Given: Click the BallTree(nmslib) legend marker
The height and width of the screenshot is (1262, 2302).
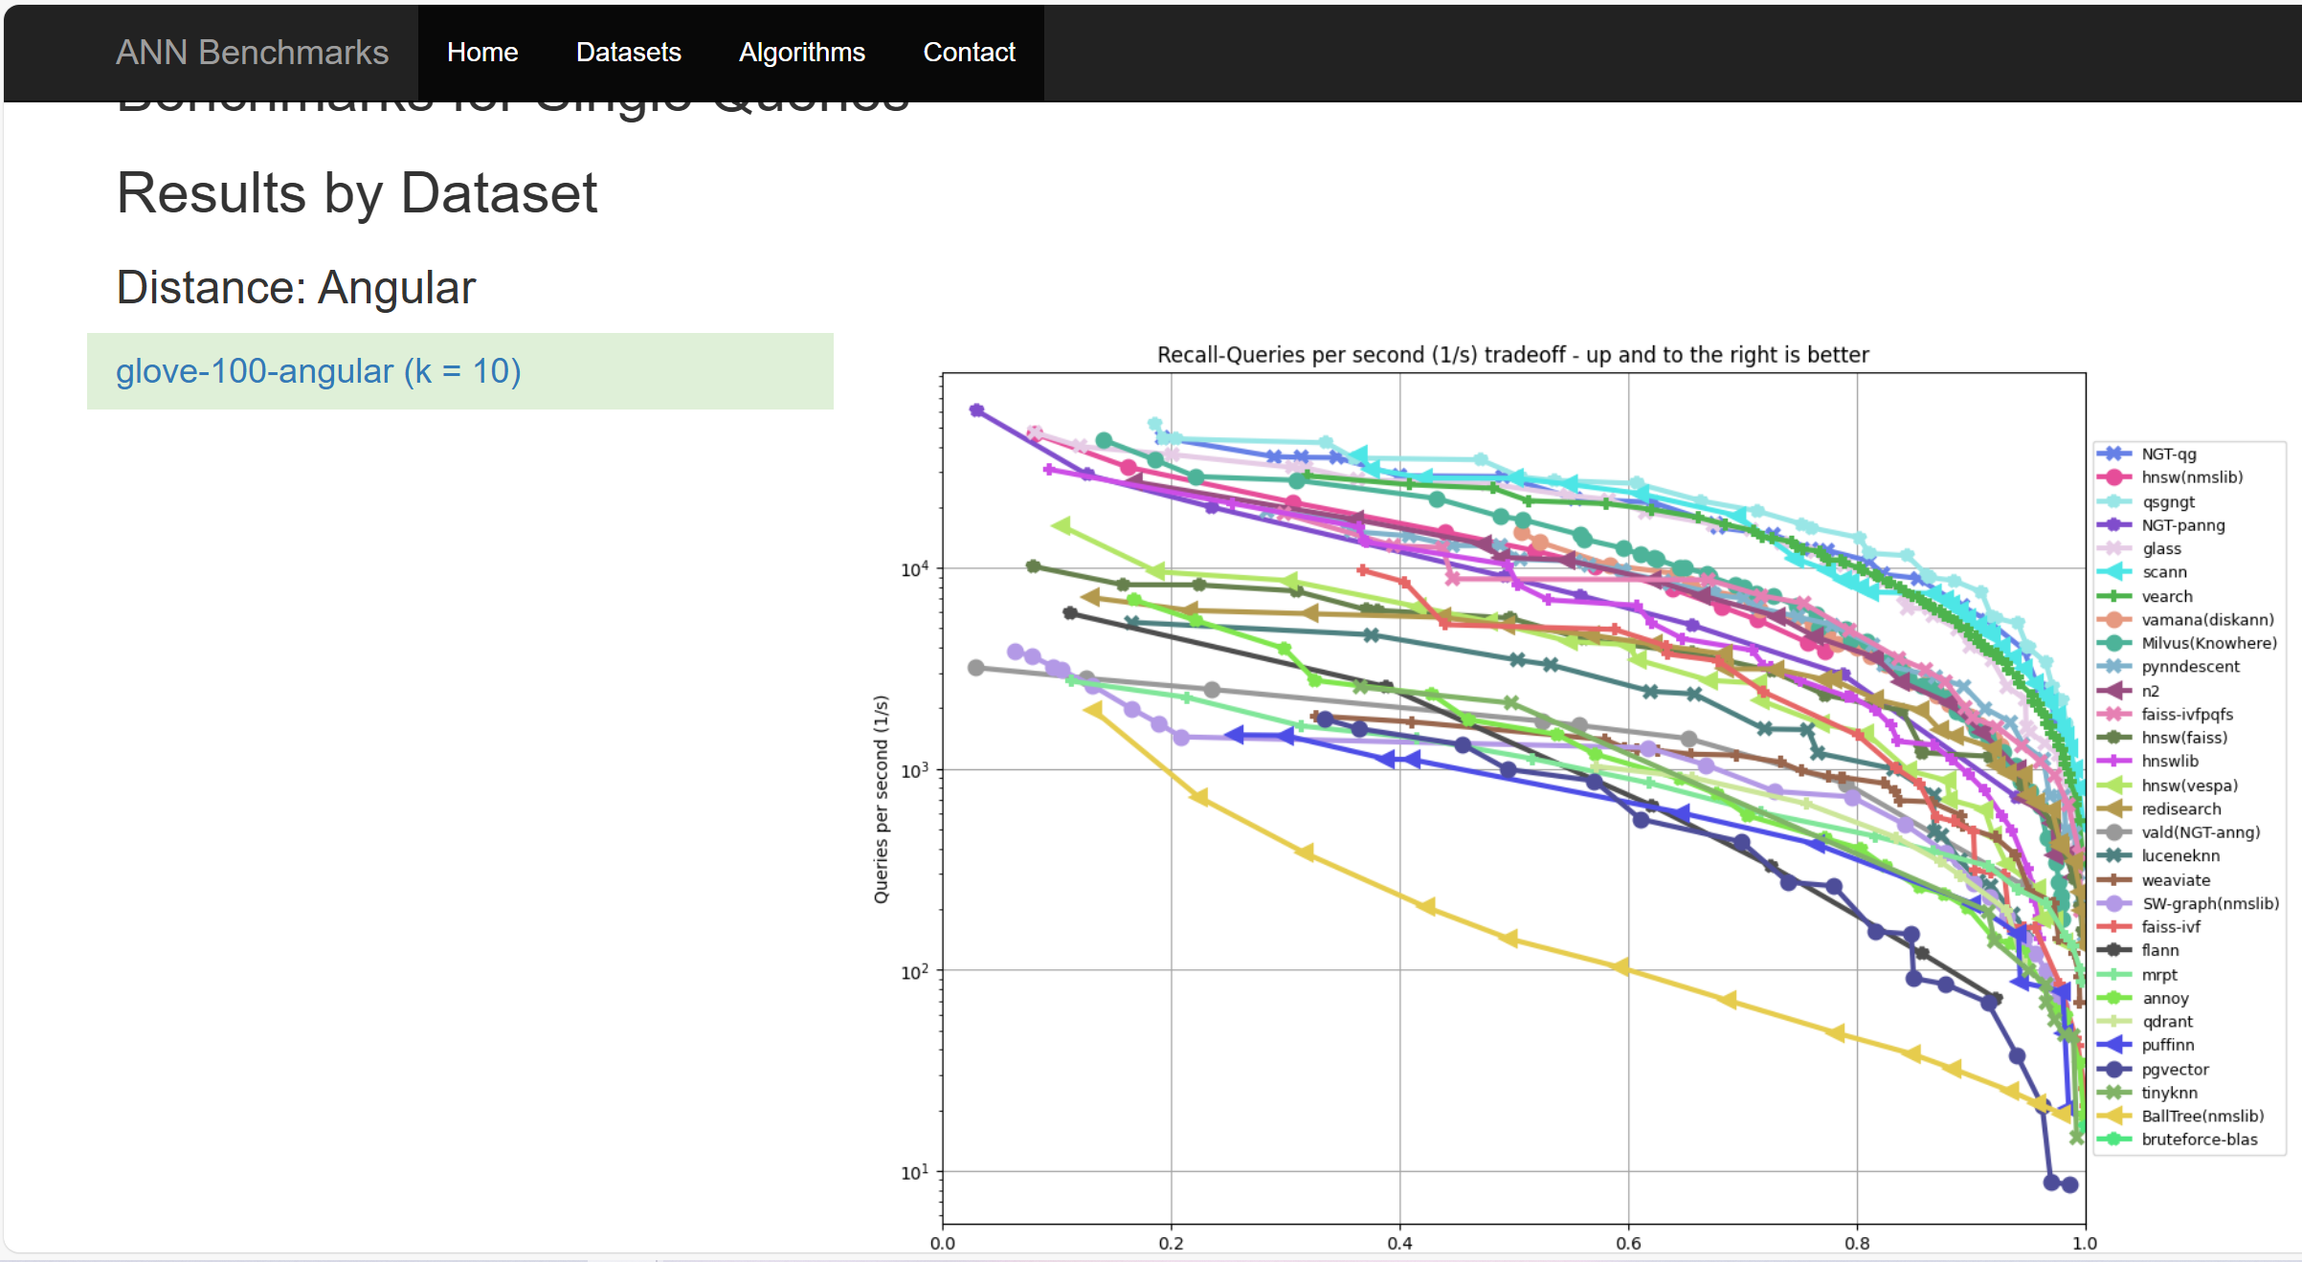Looking at the screenshot, I should click(x=2114, y=1117).
